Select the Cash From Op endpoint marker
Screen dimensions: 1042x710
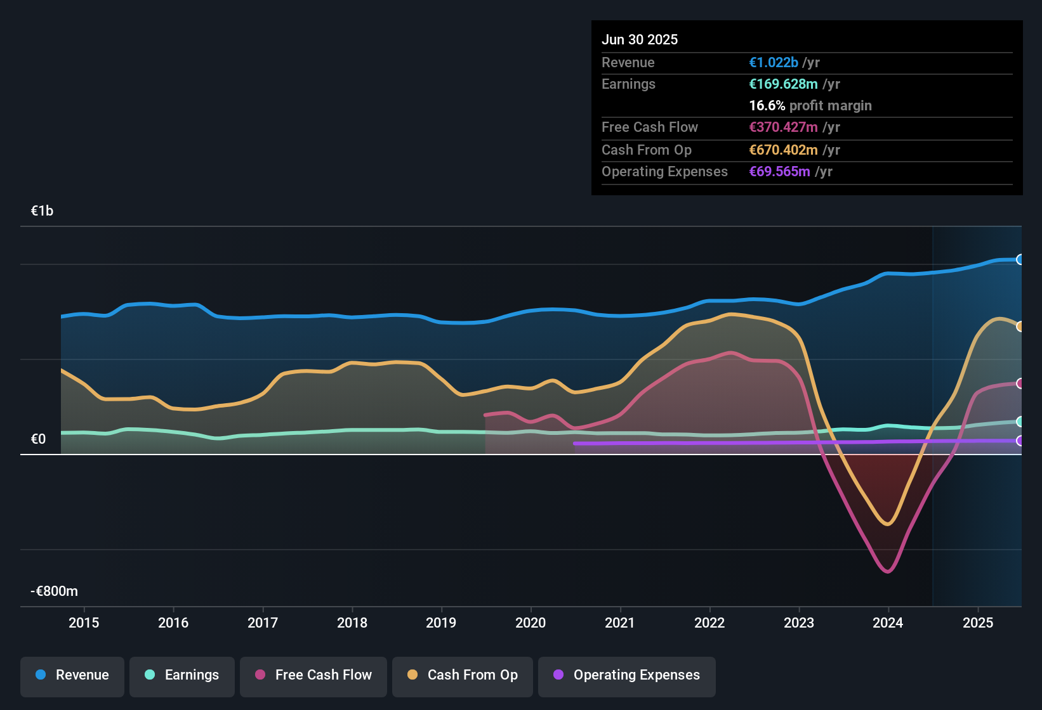coord(1020,326)
